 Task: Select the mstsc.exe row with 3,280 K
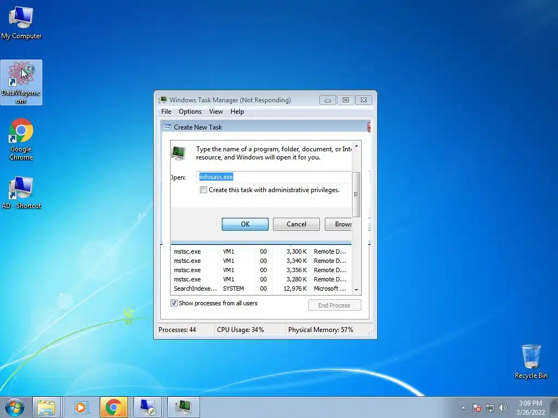(x=261, y=279)
